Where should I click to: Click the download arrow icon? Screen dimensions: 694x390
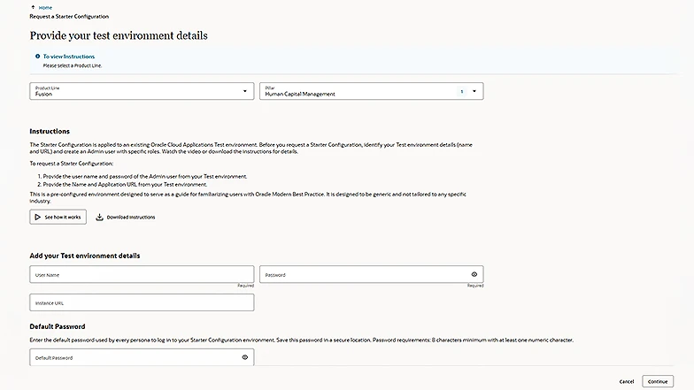100,217
